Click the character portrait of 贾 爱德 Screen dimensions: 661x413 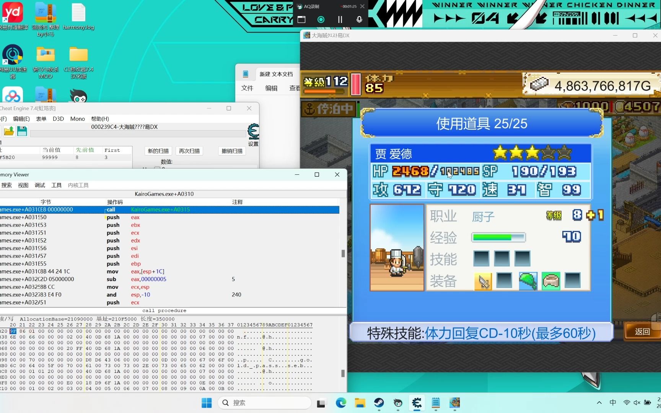pos(397,247)
